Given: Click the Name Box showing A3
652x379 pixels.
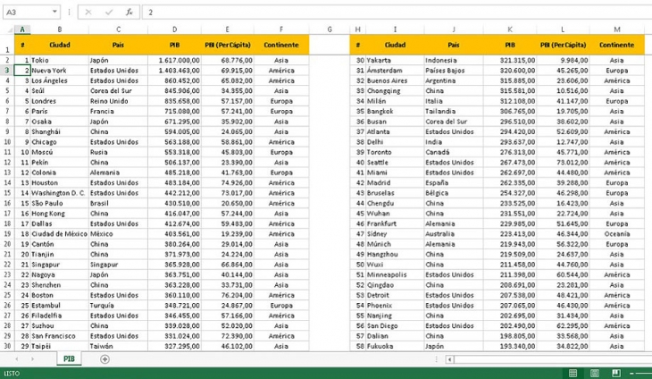Looking at the screenshot, I should (x=31, y=12).
